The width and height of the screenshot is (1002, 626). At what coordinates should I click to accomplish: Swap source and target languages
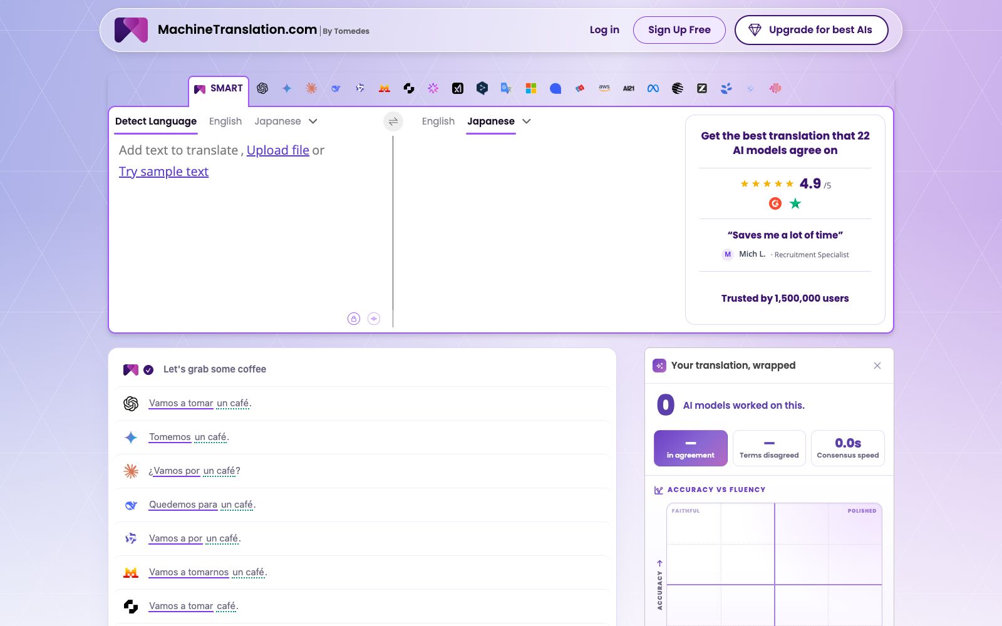click(x=393, y=121)
